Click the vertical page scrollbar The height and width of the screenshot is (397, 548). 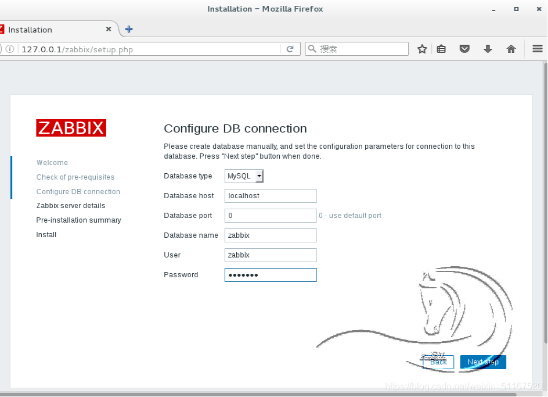(x=545, y=203)
